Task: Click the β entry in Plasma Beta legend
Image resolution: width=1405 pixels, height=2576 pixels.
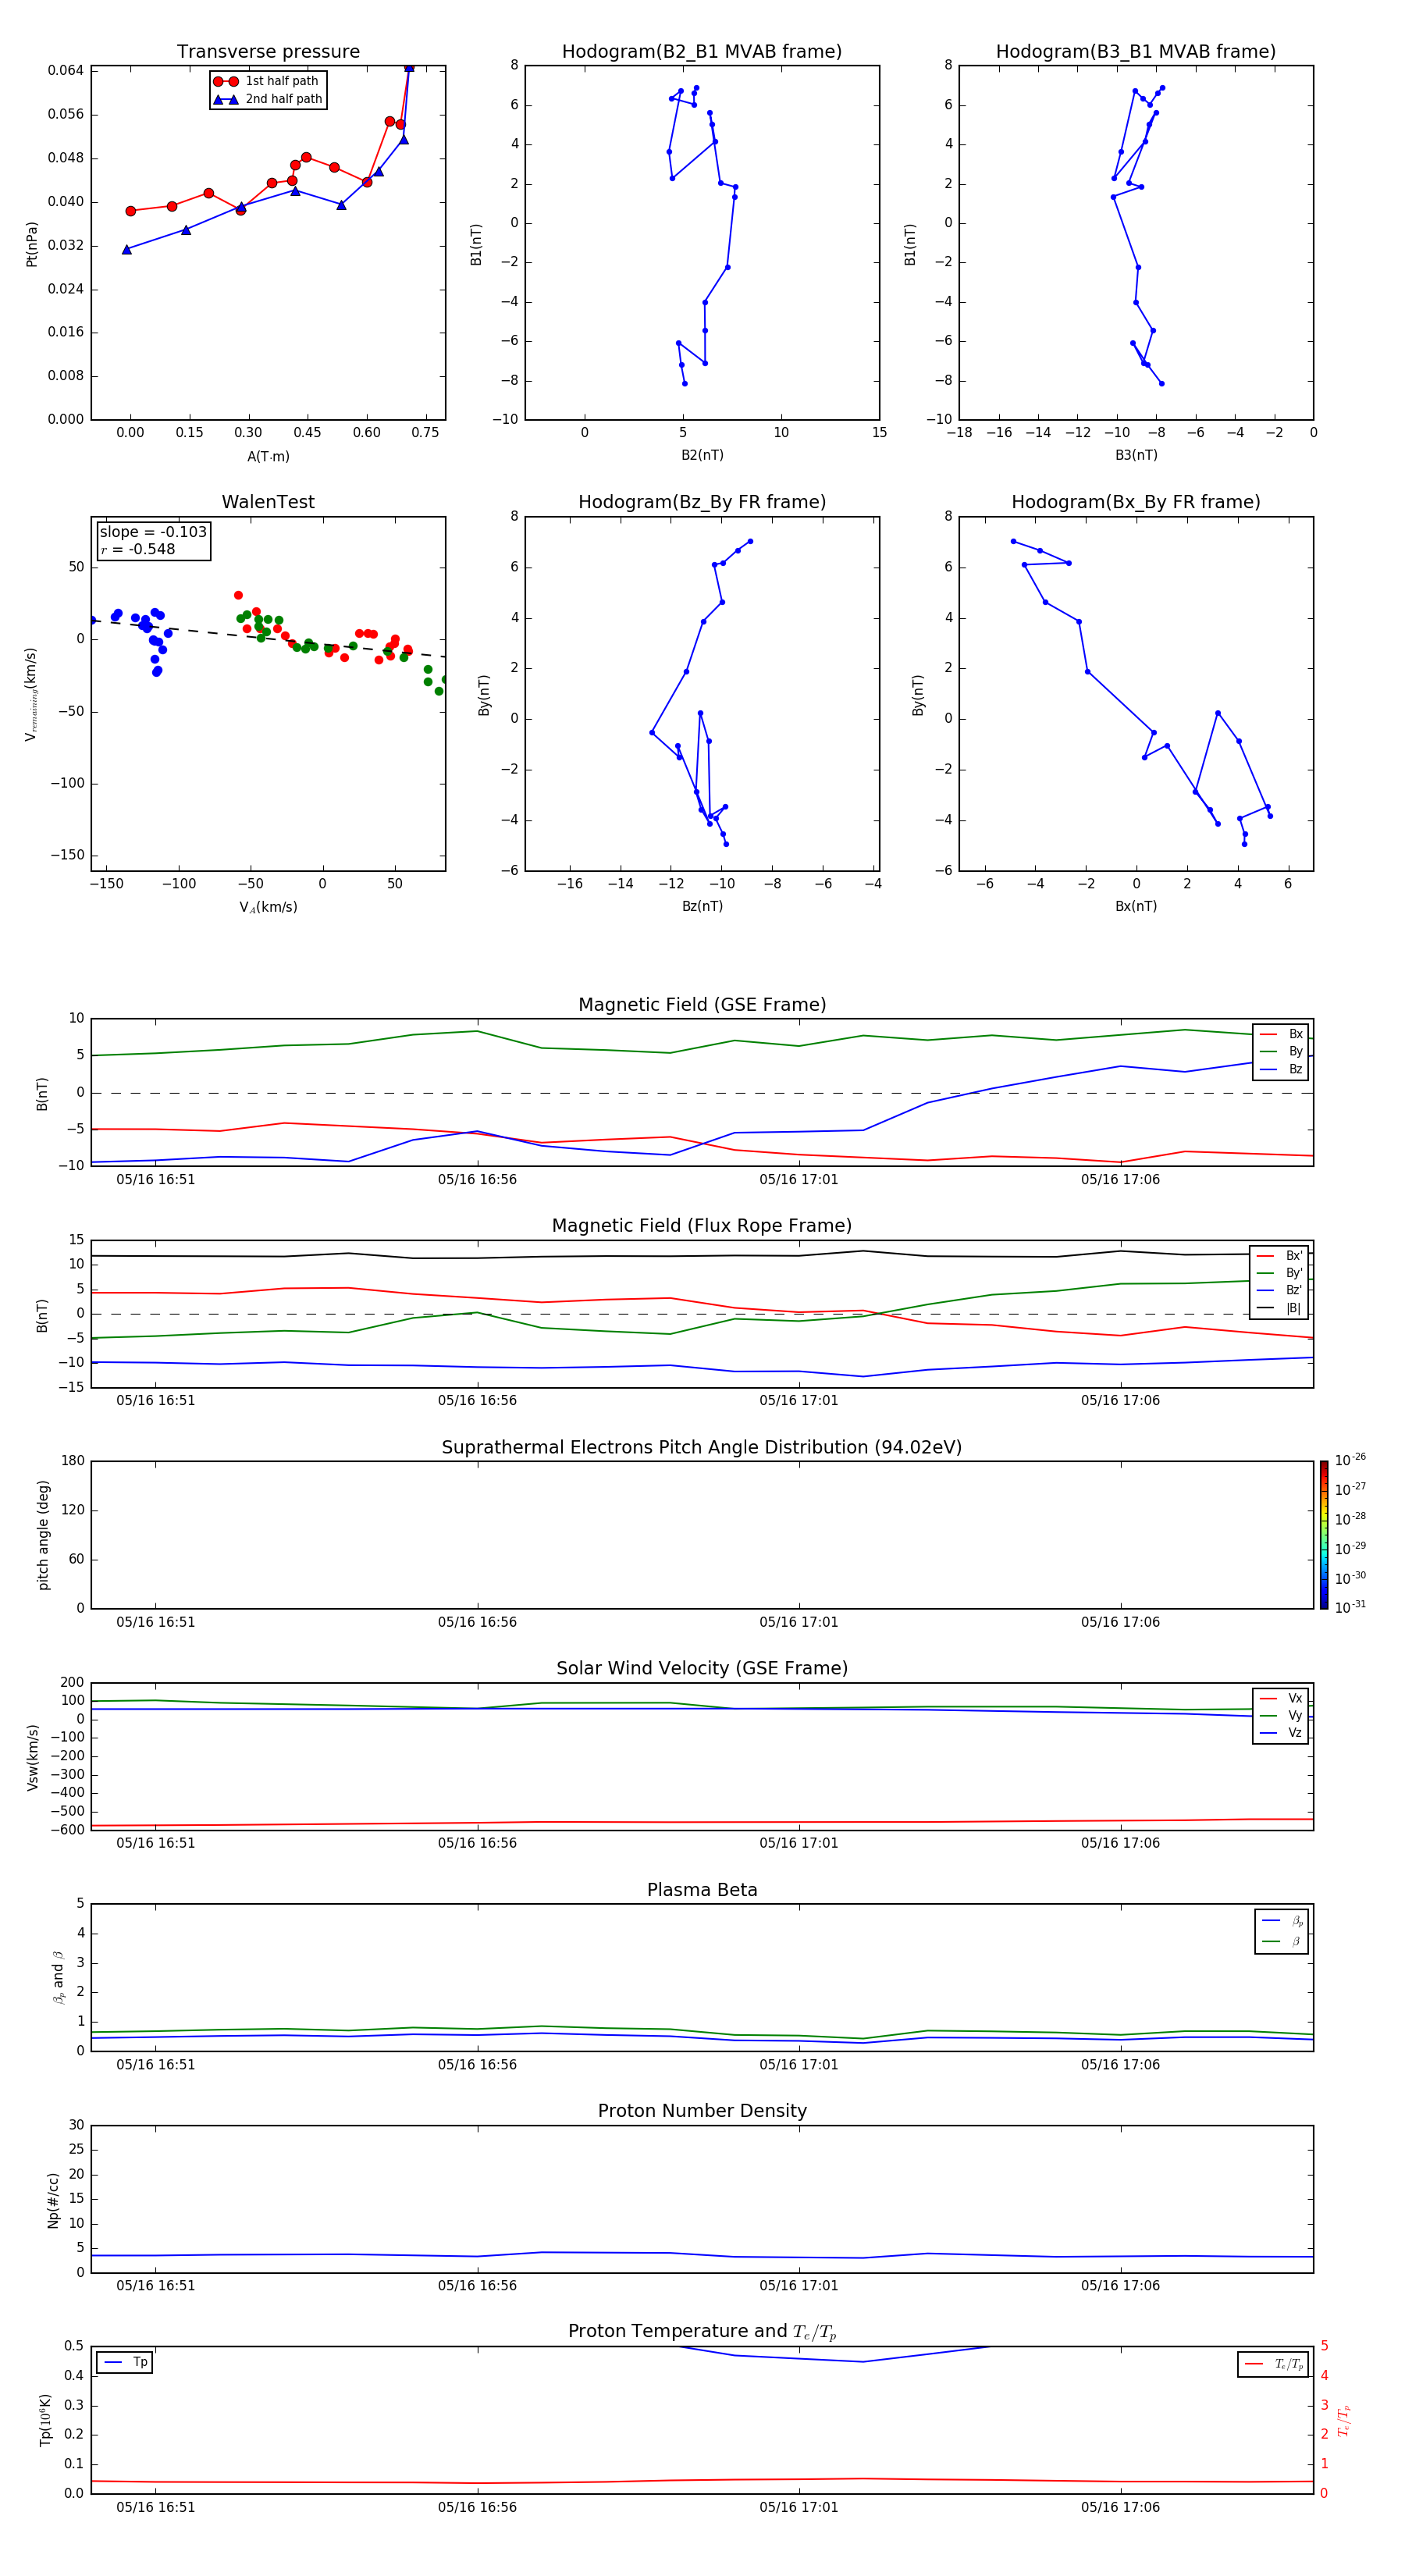Action: [1282, 1942]
